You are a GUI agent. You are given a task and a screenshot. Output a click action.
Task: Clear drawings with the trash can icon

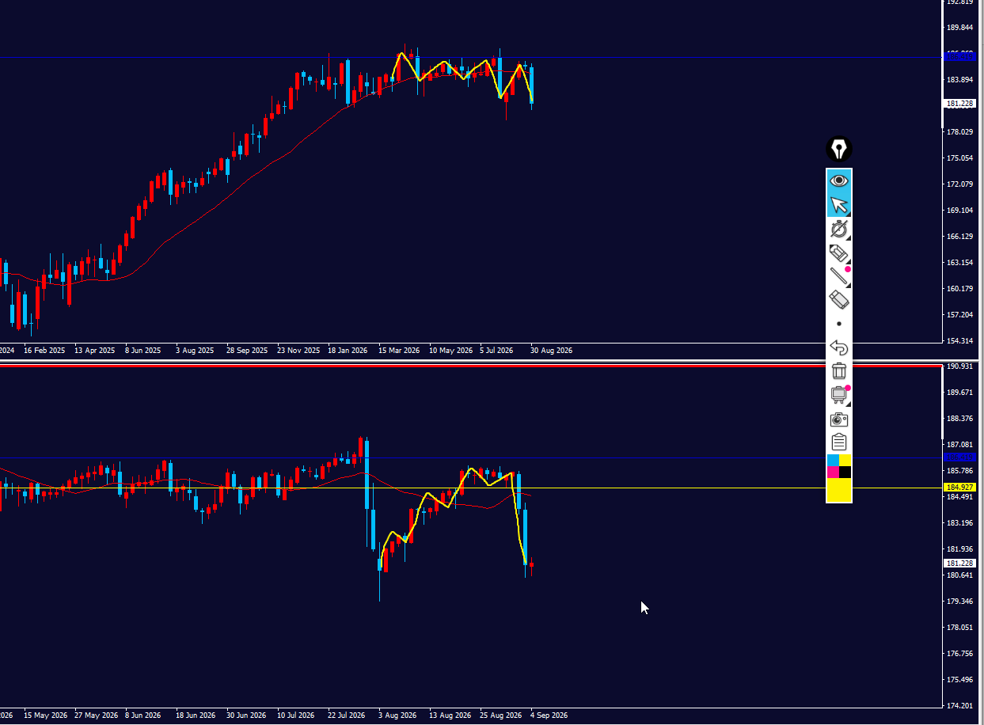tap(839, 370)
